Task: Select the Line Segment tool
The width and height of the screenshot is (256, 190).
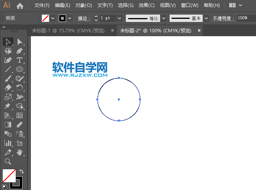Action: tap(8, 69)
